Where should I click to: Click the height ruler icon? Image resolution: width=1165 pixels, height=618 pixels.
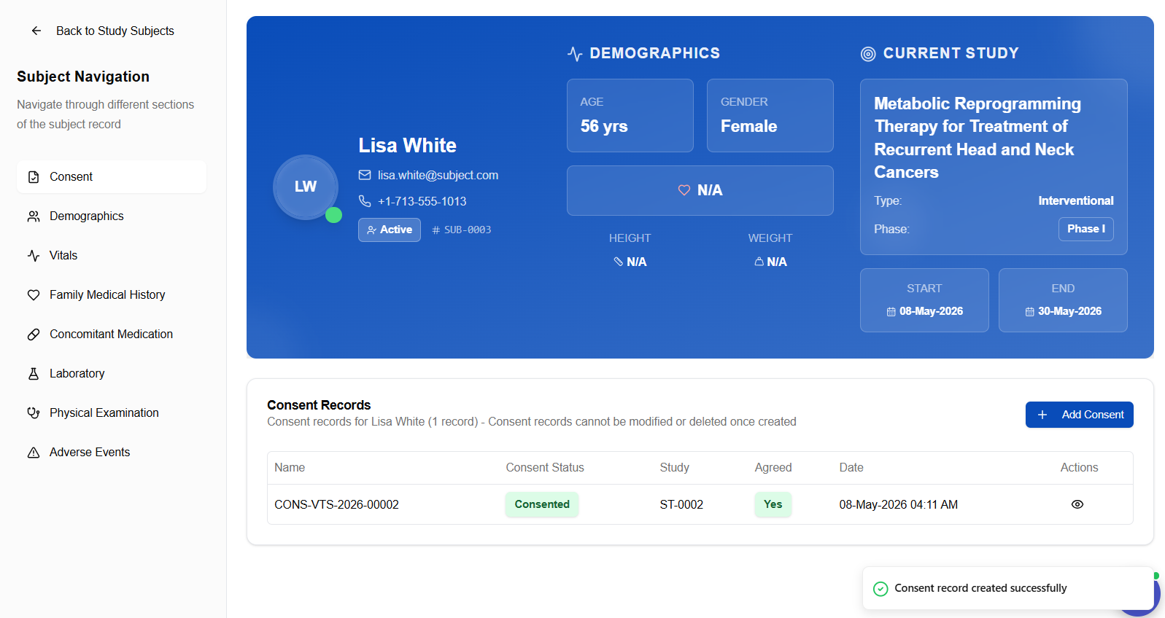click(x=619, y=262)
